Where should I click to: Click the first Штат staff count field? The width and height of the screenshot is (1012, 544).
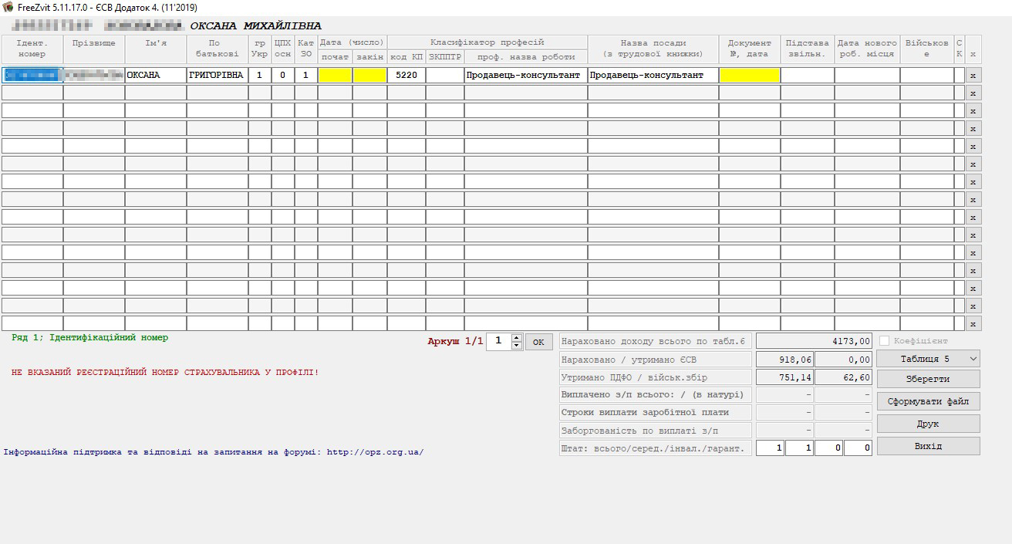pyautogui.click(x=769, y=448)
